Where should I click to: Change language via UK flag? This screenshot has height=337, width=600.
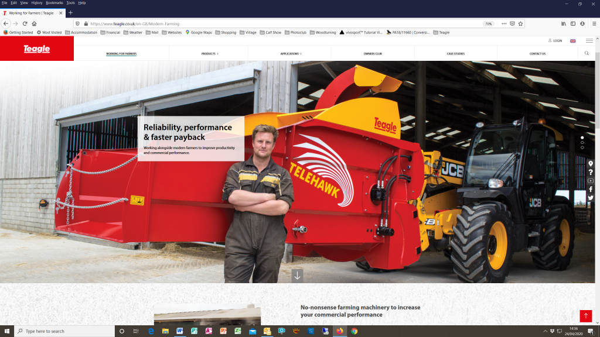click(x=573, y=41)
